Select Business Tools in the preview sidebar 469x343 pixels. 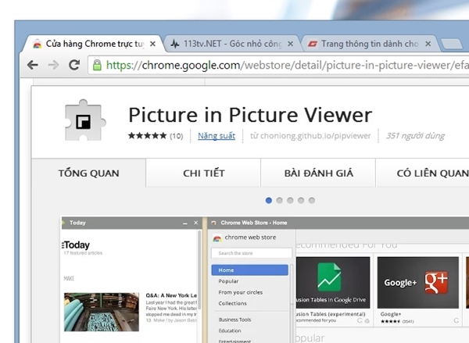pos(234,320)
